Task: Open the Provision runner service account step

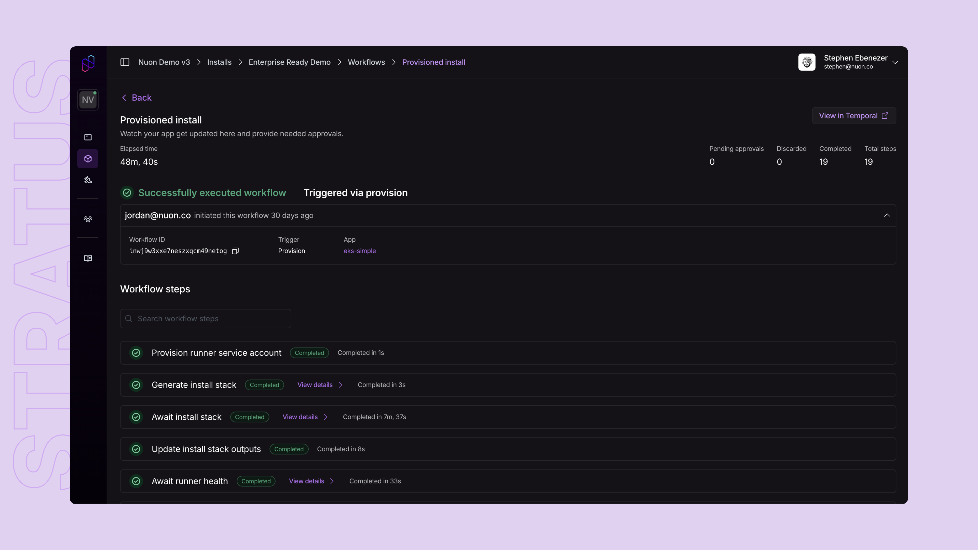Action: [216, 353]
